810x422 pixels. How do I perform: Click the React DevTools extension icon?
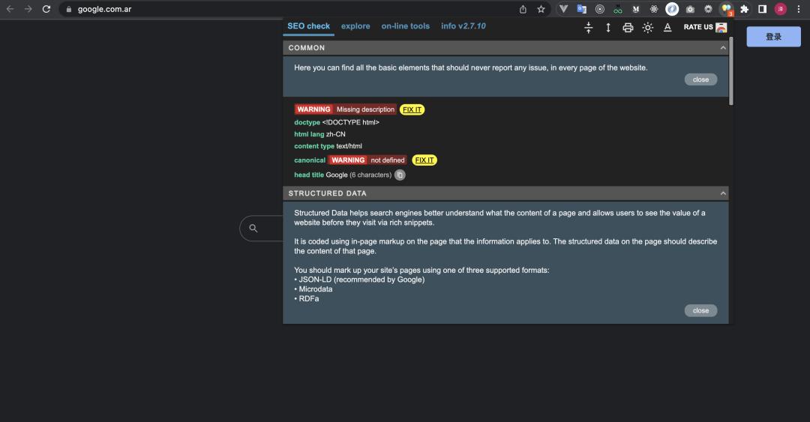[x=654, y=9]
